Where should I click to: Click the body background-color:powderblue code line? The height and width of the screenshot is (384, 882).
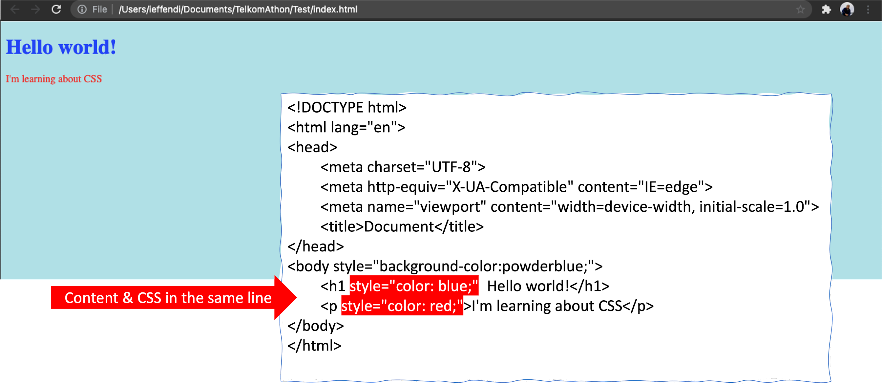[445, 266]
